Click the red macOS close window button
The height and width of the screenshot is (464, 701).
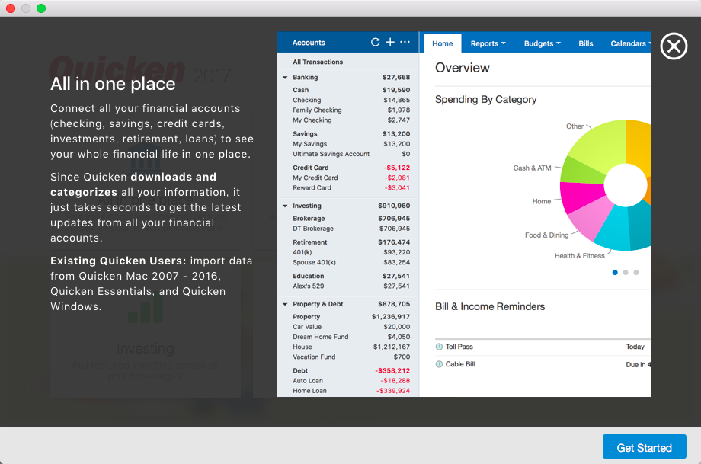[x=11, y=8]
